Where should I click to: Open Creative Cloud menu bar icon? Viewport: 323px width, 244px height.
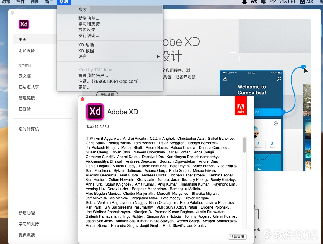coord(255,2)
